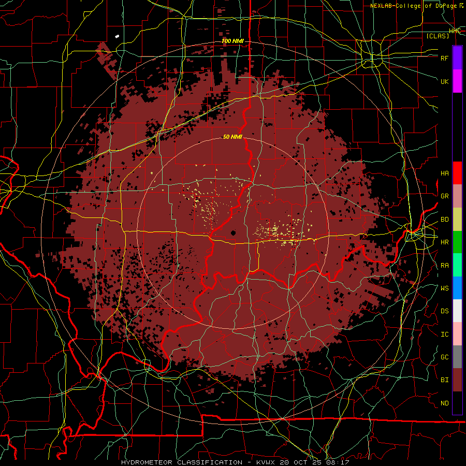Click the HA red legend swatch
This screenshot has height=466, width=466.
457,173
